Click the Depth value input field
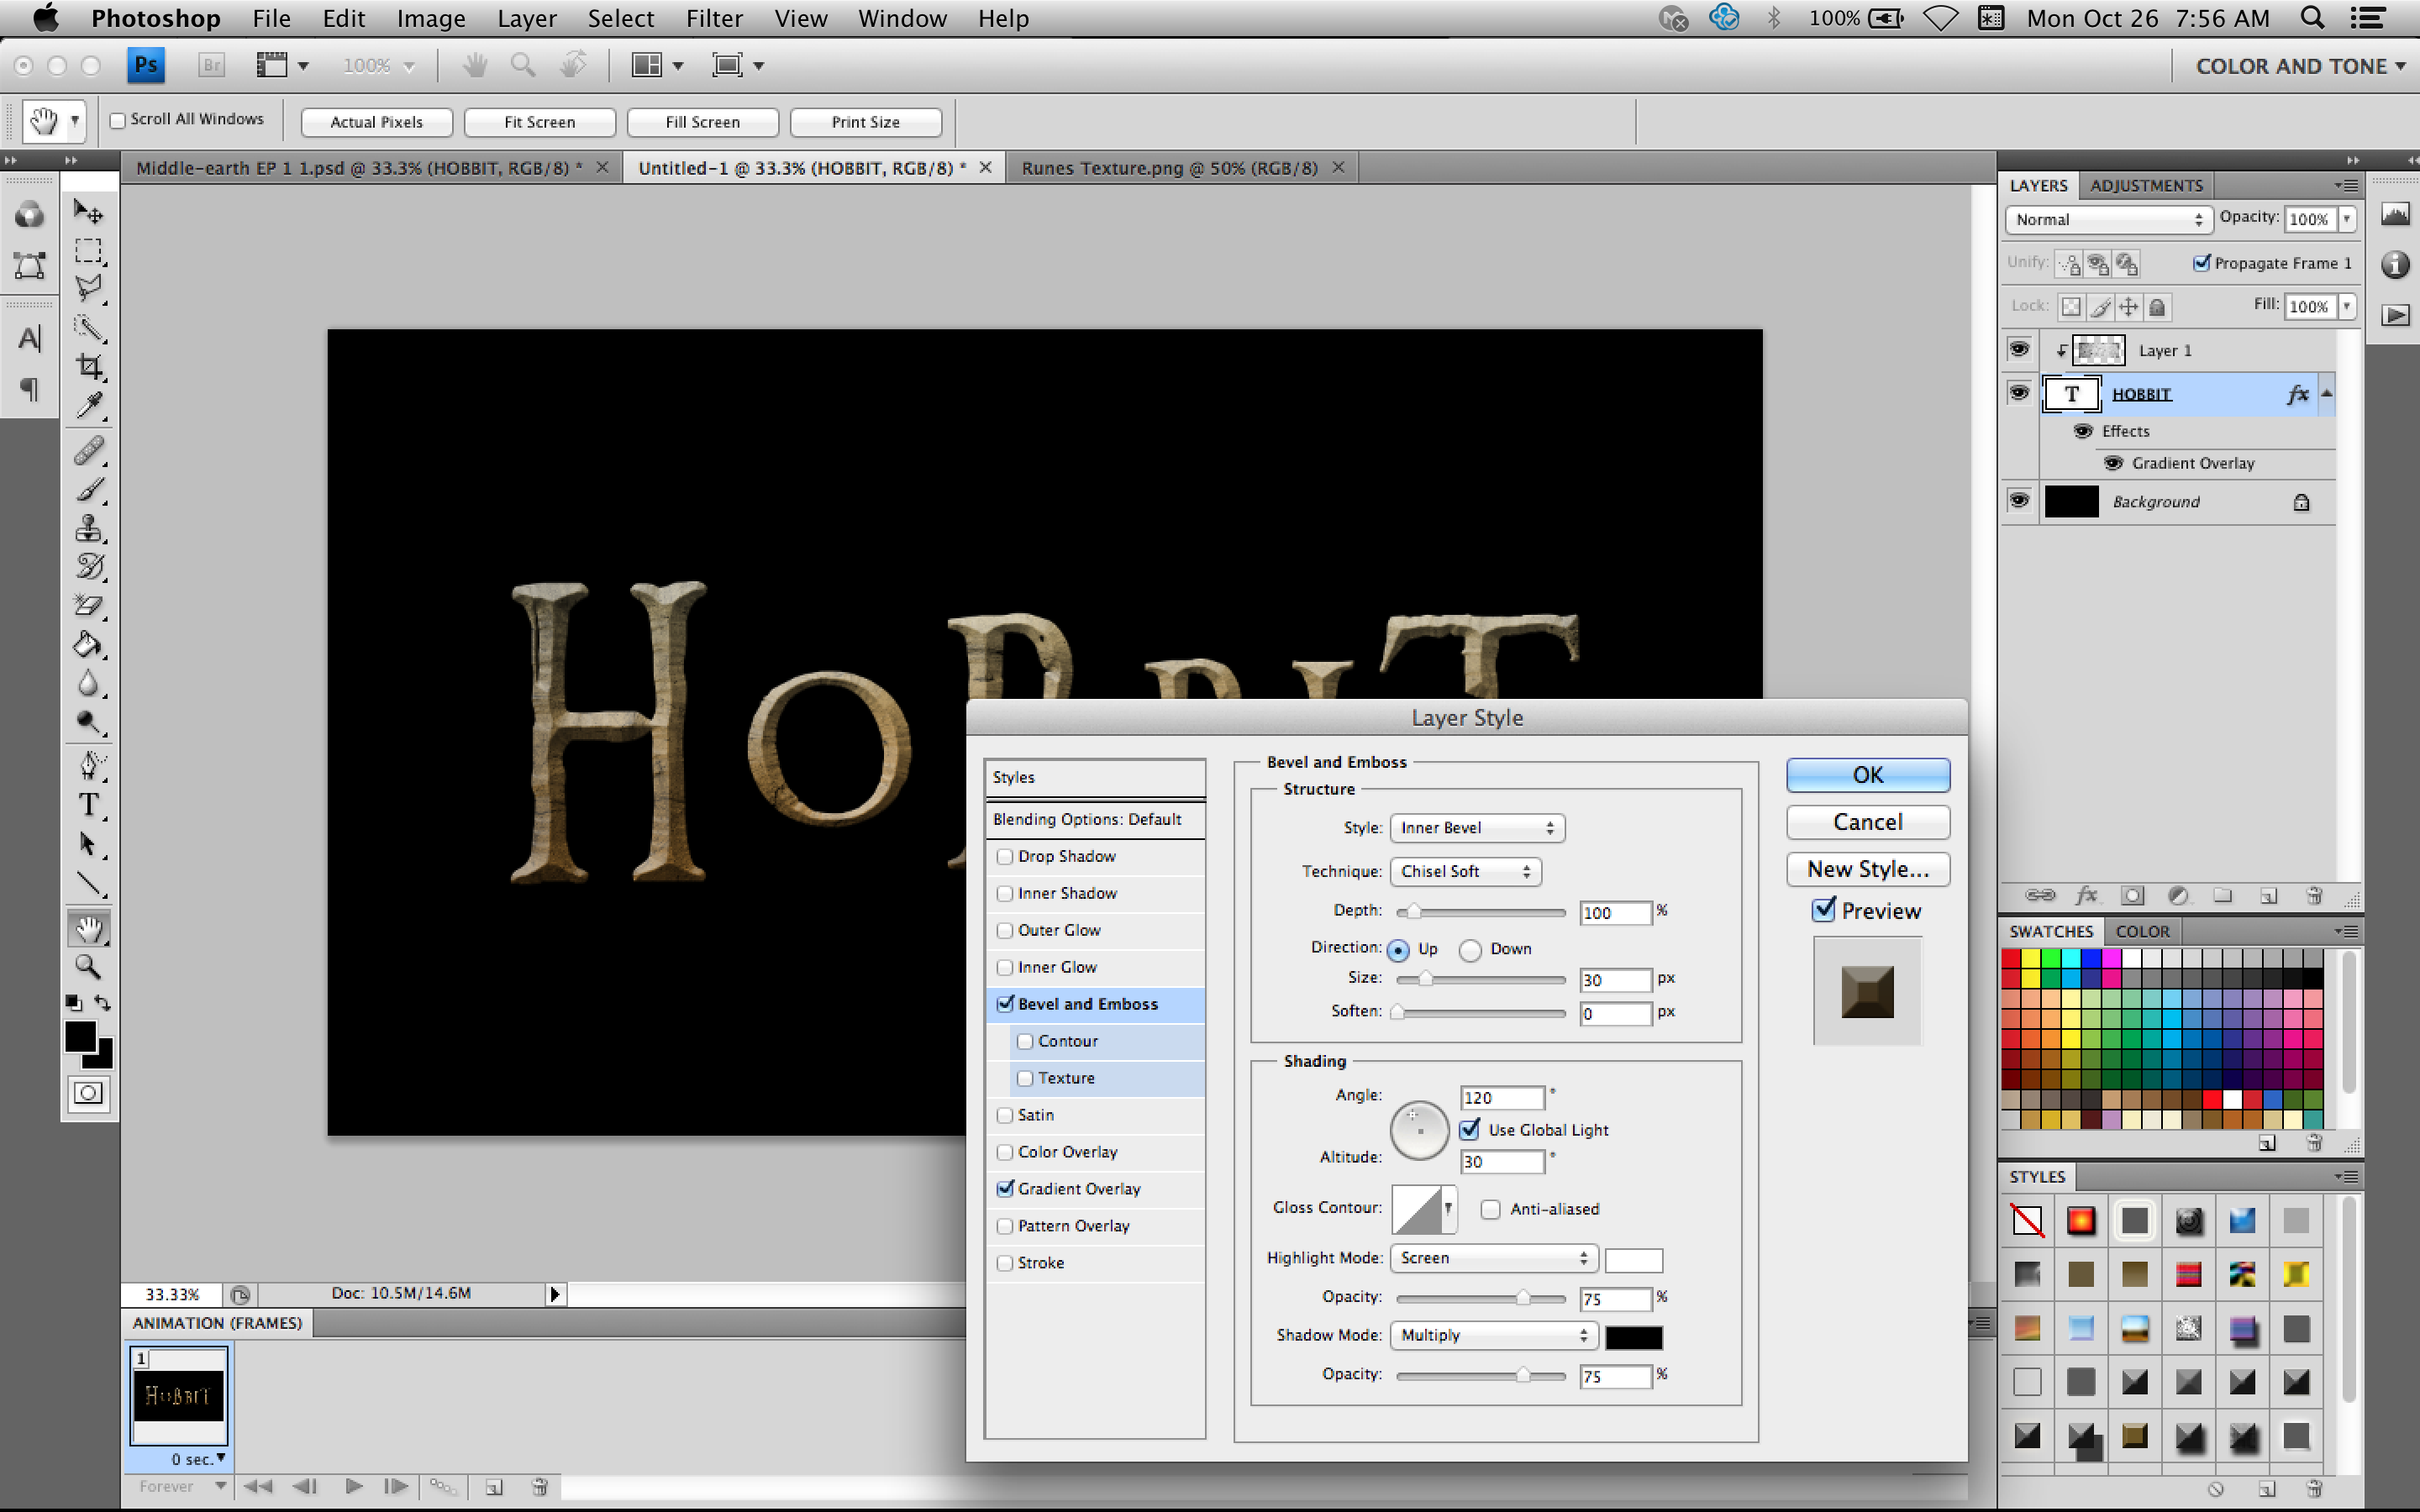 pos(1613,912)
